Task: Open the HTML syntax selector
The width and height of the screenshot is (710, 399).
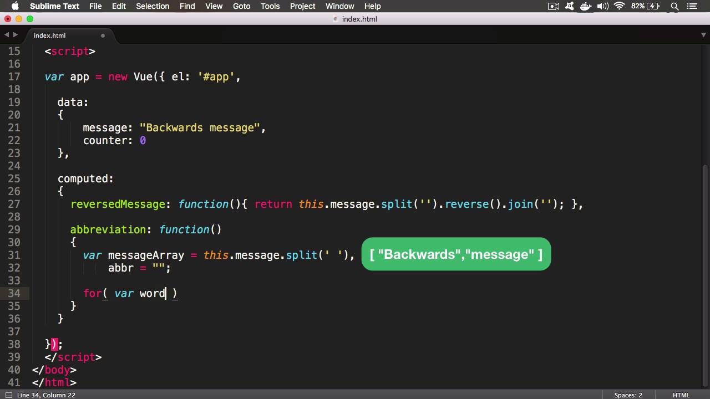Action: point(681,395)
